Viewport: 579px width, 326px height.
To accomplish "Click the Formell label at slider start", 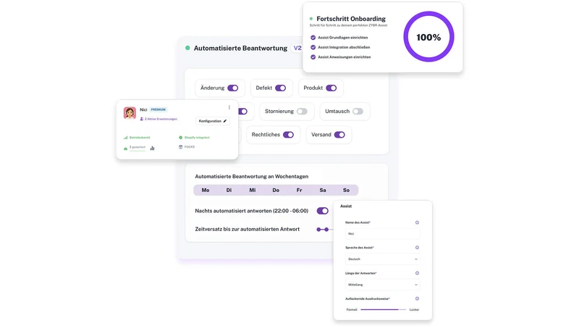I will [352, 310].
